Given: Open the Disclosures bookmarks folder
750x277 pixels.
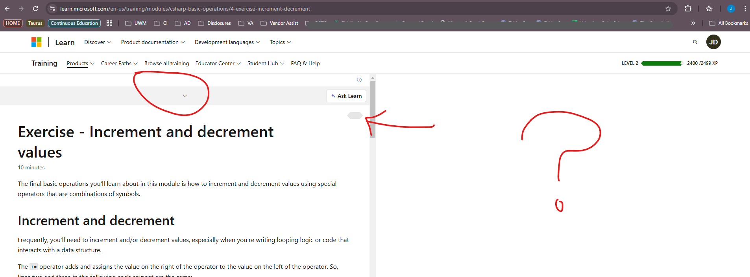Looking at the screenshot, I should [x=214, y=23].
